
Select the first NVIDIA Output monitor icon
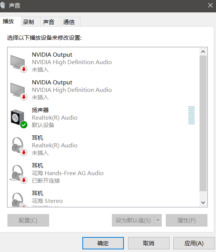click(x=18, y=62)
